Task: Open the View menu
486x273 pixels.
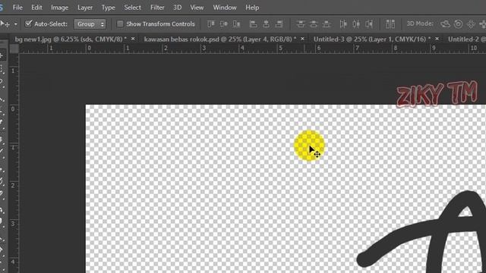Action: [x=197, y=8]
